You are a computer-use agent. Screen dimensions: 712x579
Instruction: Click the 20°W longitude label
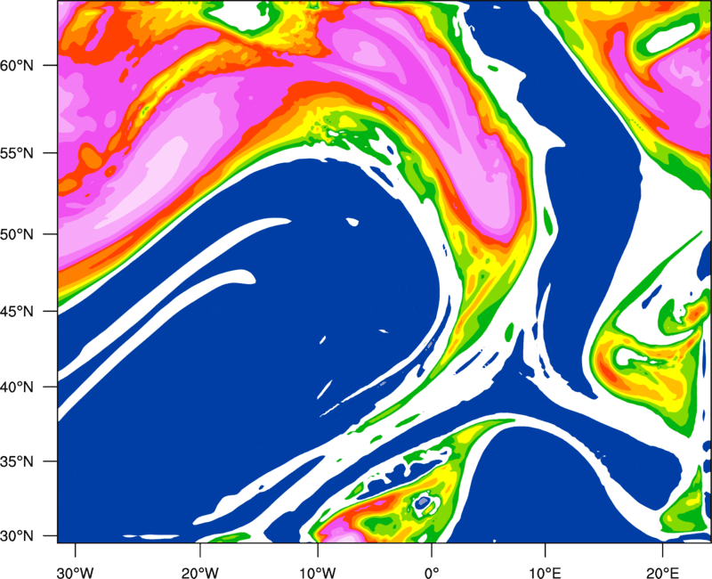click(199, 573)
